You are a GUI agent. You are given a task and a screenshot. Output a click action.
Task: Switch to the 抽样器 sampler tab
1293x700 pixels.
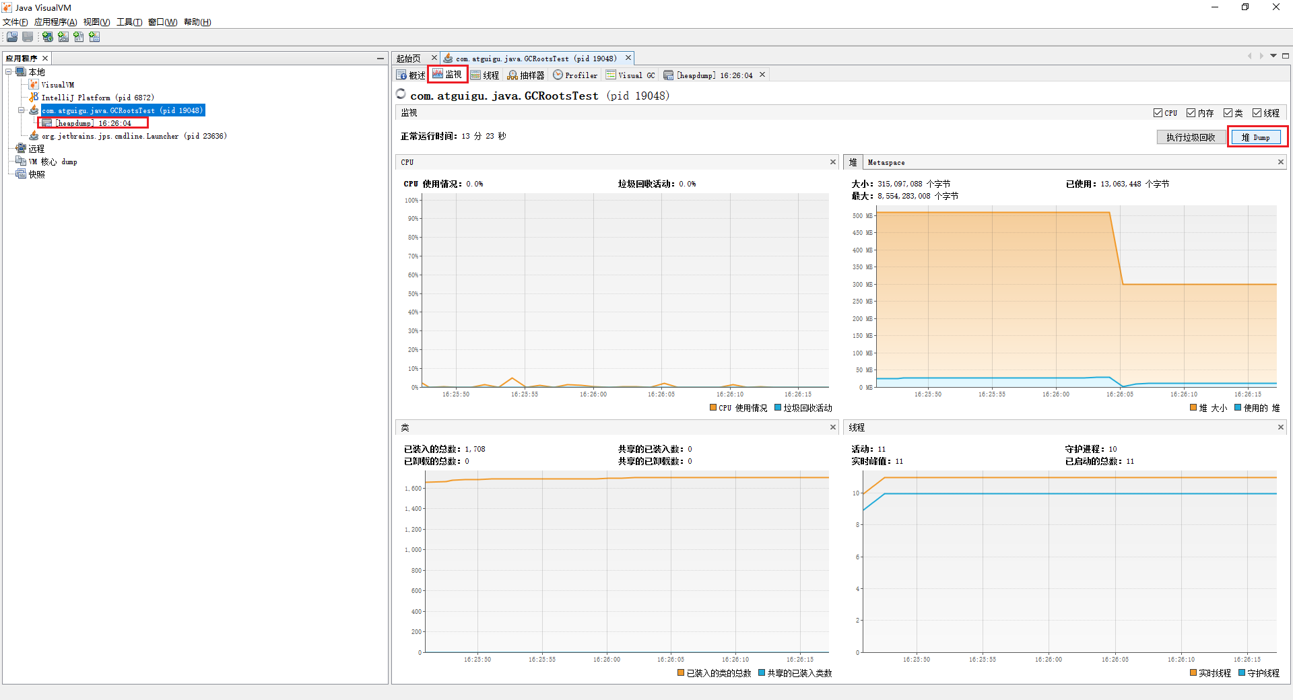click(526, 75)
